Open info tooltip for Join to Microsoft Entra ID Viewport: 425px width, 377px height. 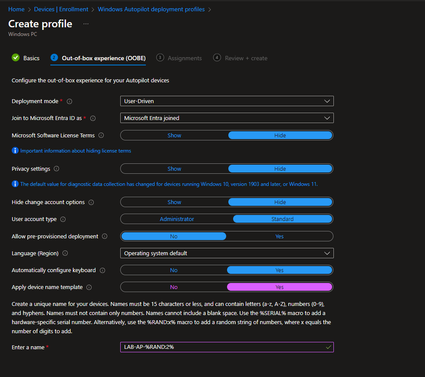tap(93, 118)
